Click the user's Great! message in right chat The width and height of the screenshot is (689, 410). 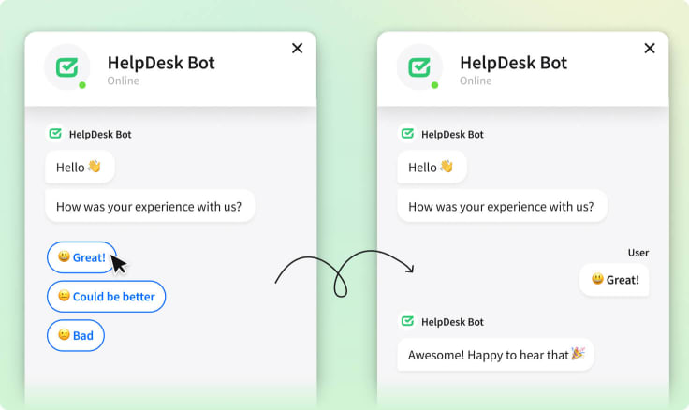coord(614,280)
